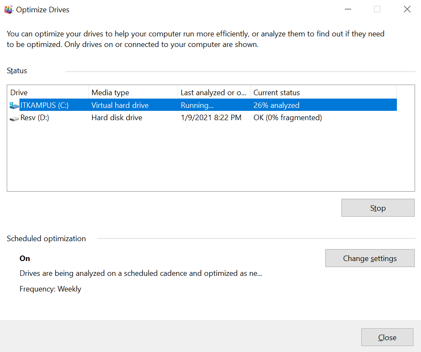
Task: Click the Frequency: Weekly text
Action: click(x=50, y=289)
